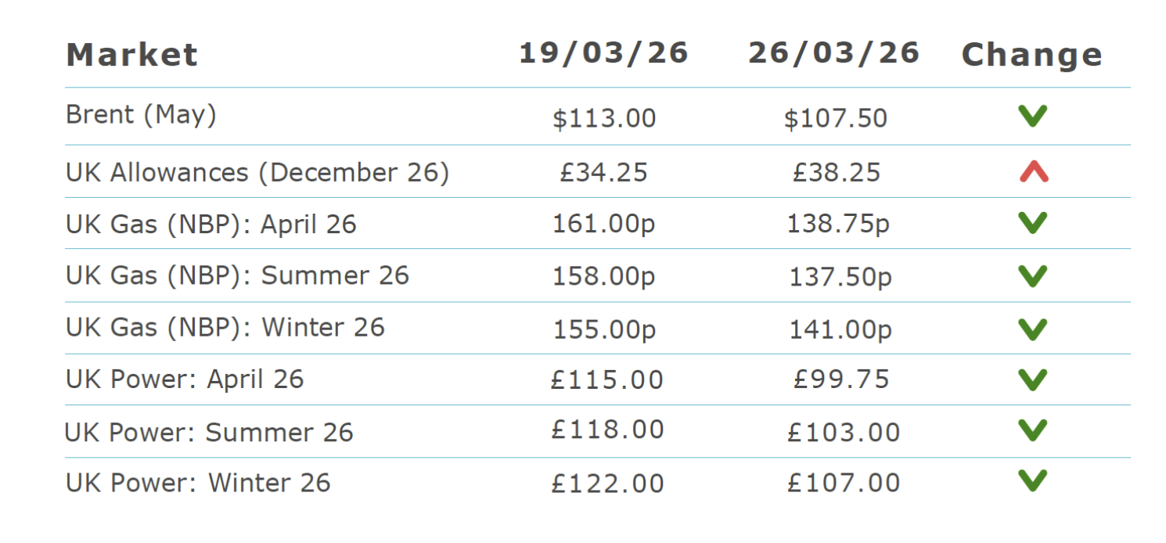Click the Change column header
The image size is (1166, 543).
1031,56
